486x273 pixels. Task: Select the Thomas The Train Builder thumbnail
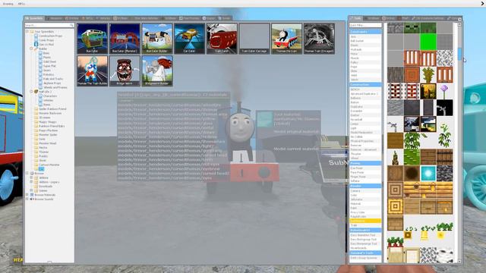[92, 71]
